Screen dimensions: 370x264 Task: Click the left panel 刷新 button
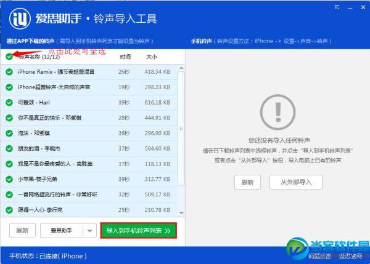(22, 230)
